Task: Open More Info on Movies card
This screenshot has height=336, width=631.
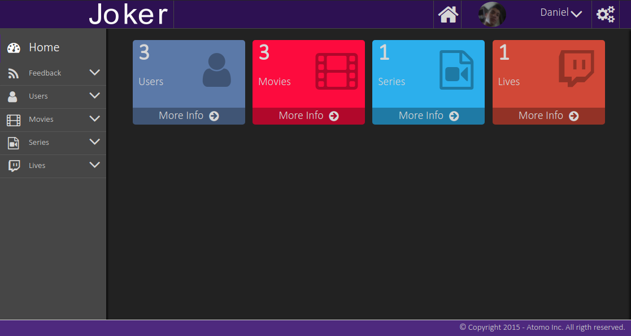Action: [x=308, y=116]
